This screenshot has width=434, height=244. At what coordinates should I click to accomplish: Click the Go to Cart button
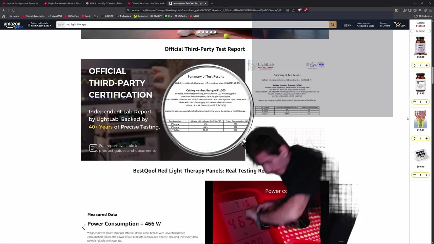tap(420, 31)
